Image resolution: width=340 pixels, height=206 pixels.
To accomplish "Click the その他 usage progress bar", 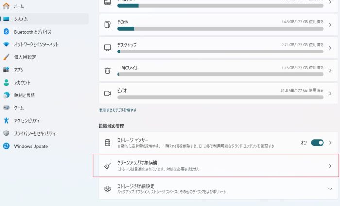I will click(221, 29).
